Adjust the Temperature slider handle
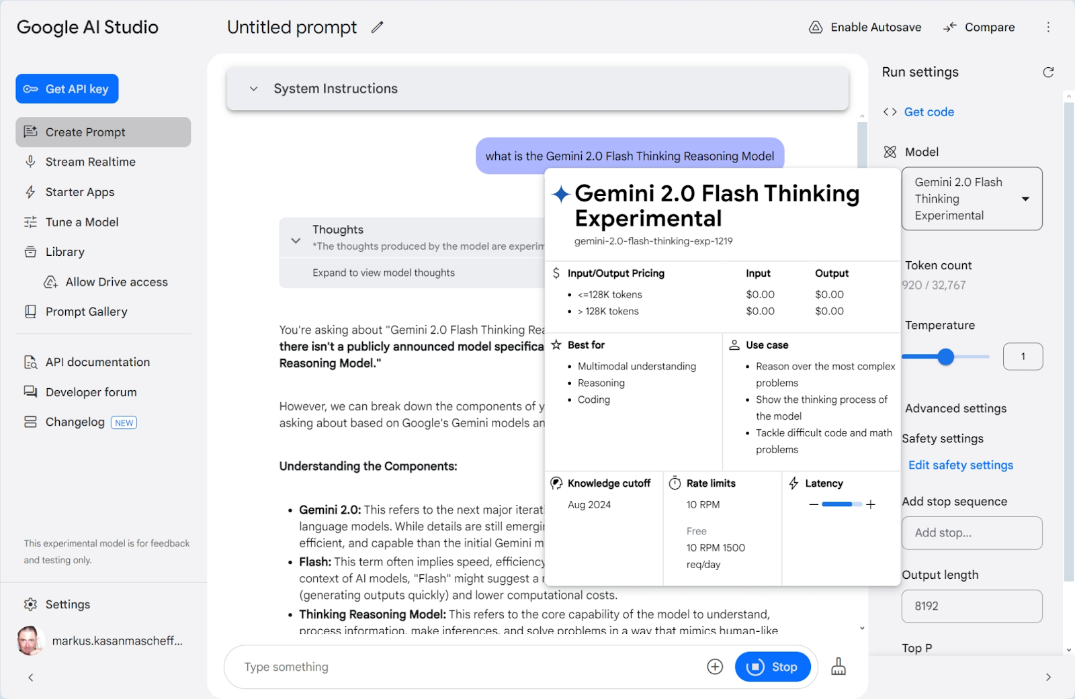 pyautogui.click(x=946, y=357)
